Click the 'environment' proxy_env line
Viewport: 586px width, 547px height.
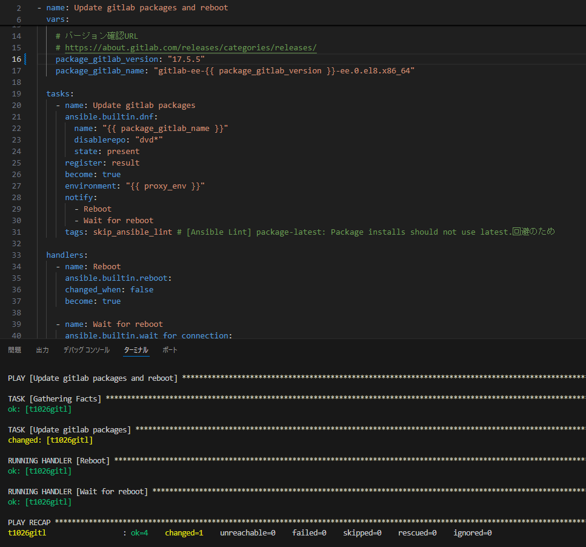[135, 186]
